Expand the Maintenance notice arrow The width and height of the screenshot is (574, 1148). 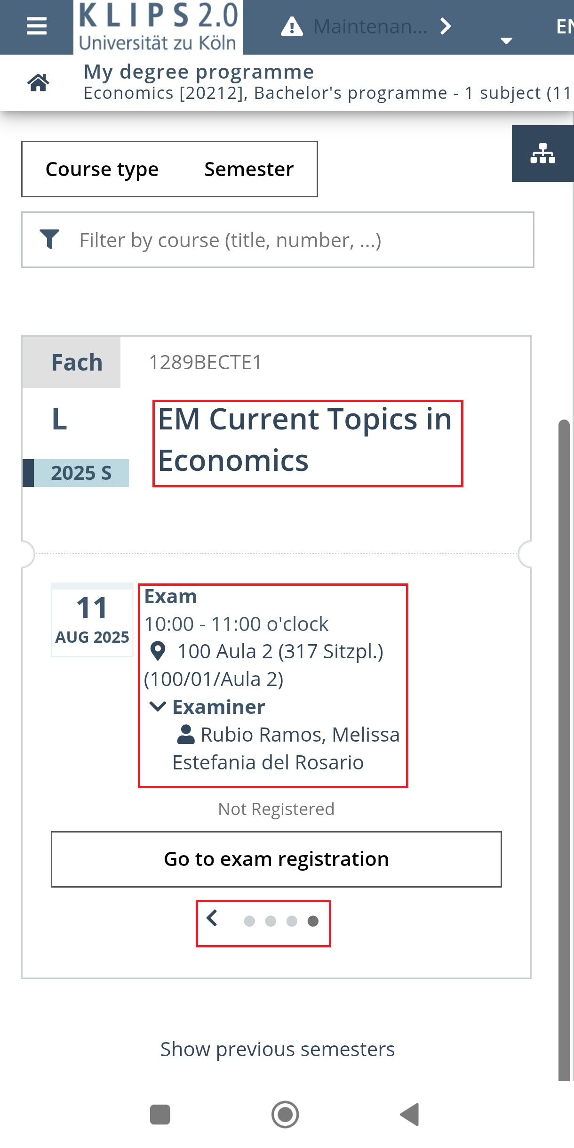[x=446, y=26]
